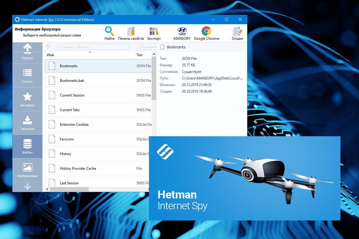
Task: Open the Закладки bookmarks section
Action: click(x=27, y=99)
